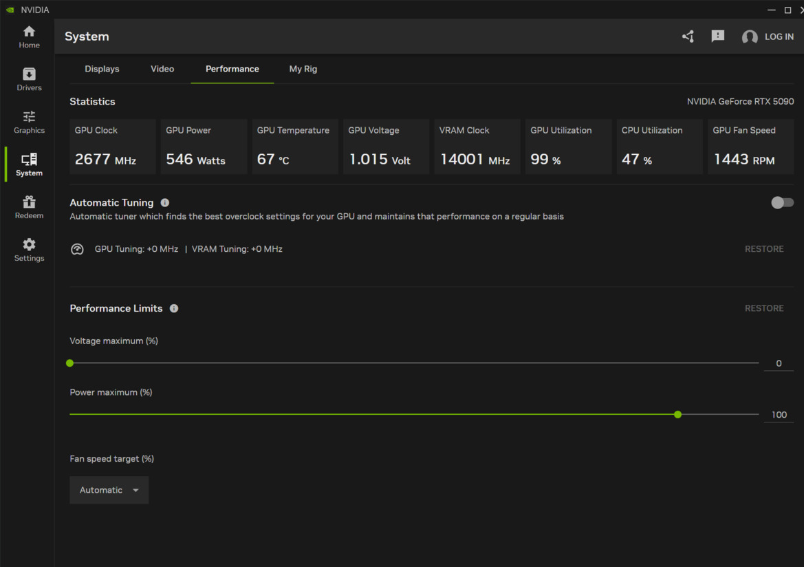Click the tuning gauge icon

[77, 249]
